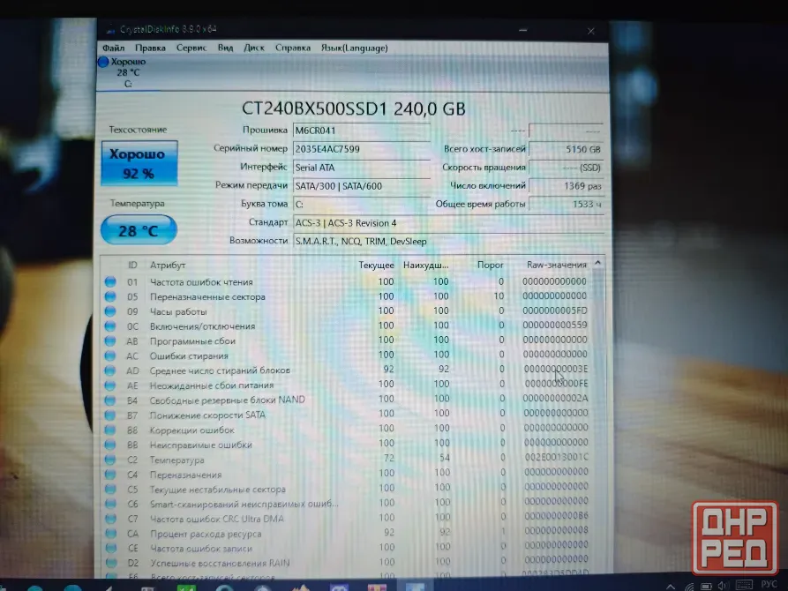Click the Порог column header
The width and height of the screenshot is (788, 591).
[490, 265]
